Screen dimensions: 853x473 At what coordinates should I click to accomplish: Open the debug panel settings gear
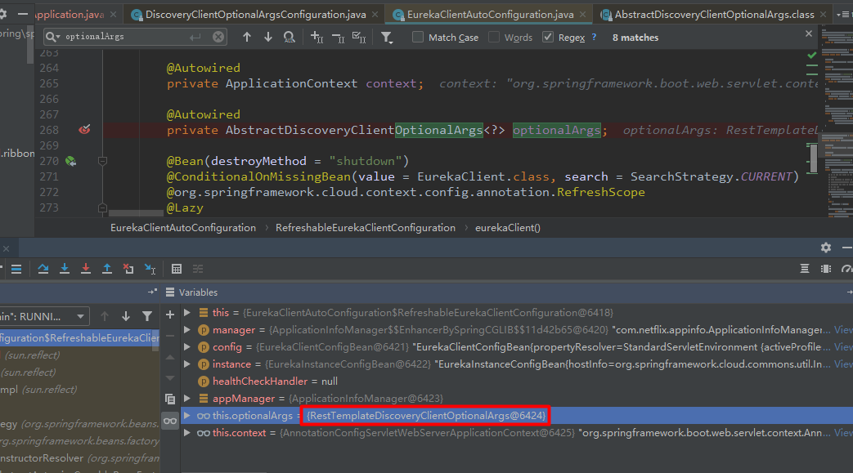[x=826, y=248]
